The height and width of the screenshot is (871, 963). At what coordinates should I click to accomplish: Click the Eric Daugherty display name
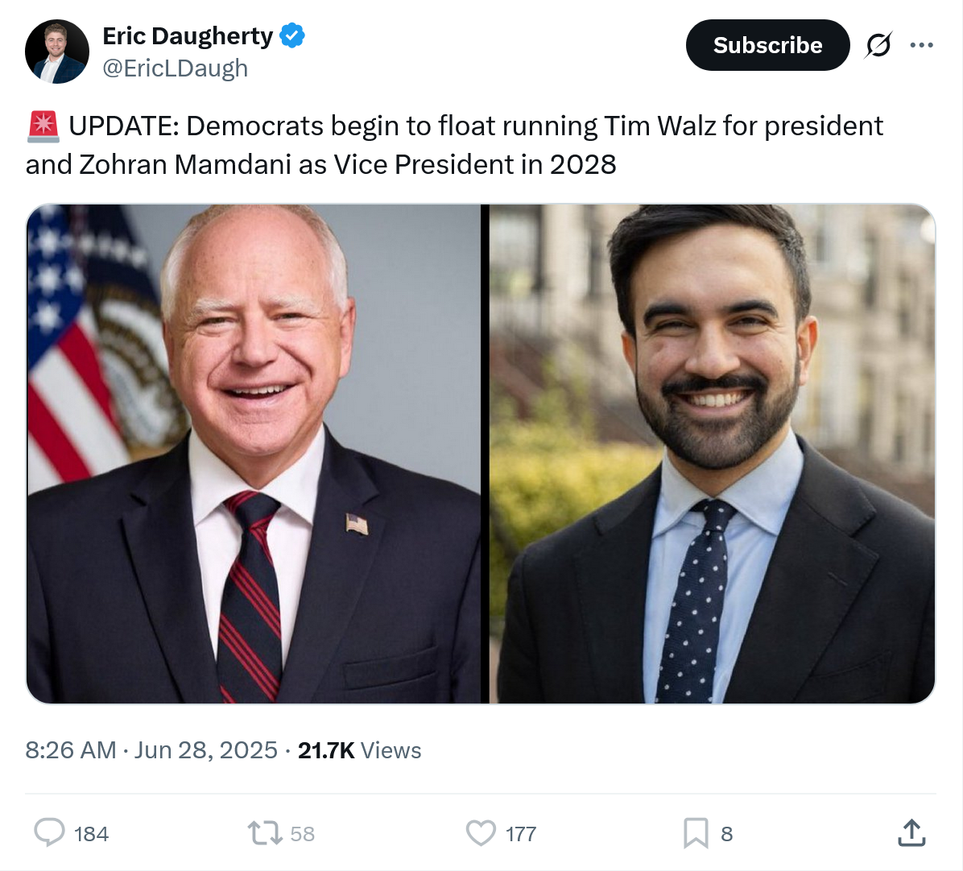point(188,36)
